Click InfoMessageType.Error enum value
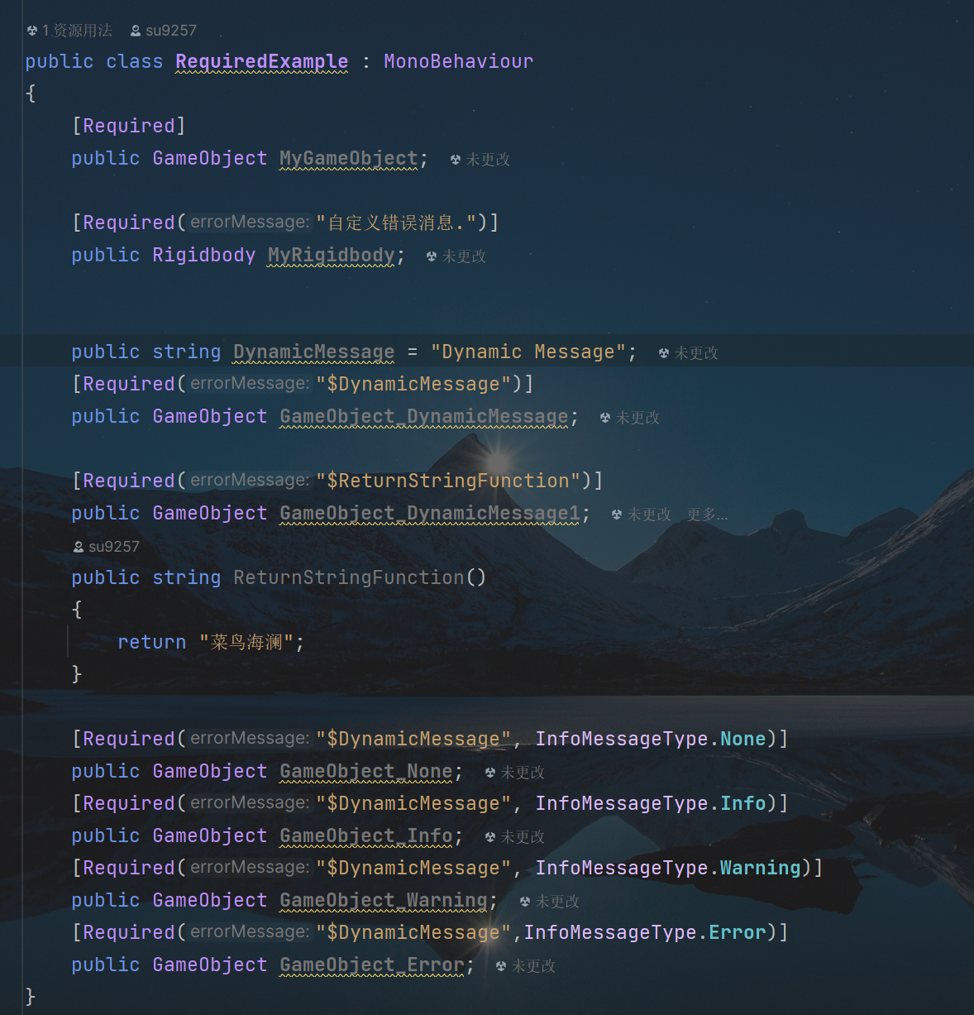 (645, 932)
